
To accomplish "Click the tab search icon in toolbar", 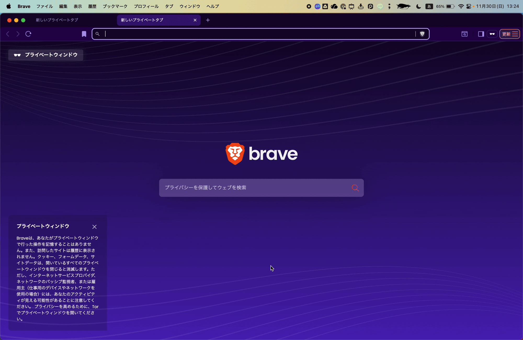I will [x=464, y=34].
